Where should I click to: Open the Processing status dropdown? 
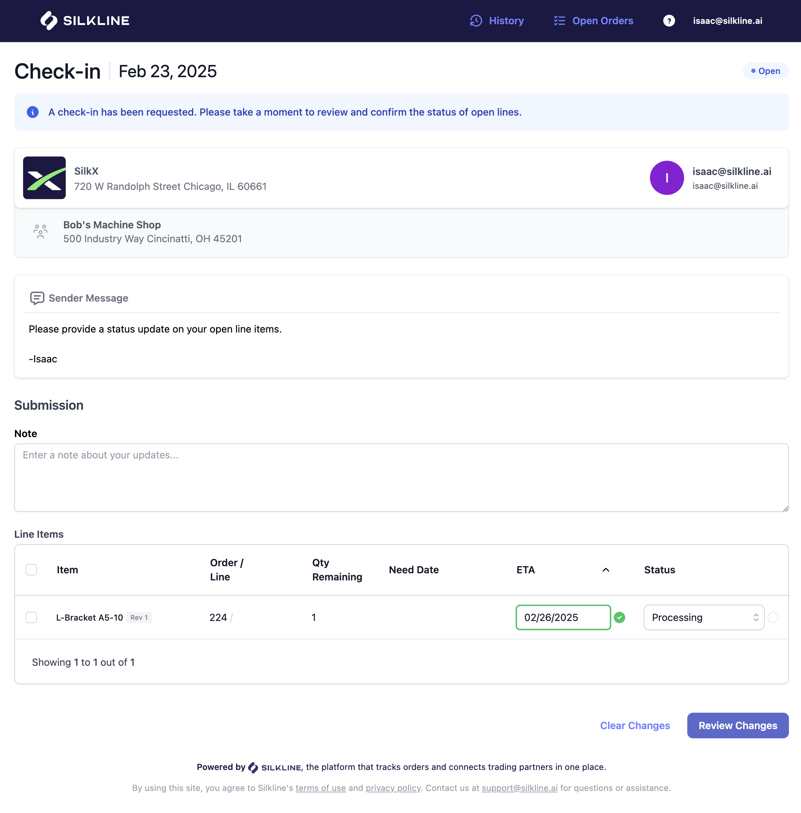703,617
